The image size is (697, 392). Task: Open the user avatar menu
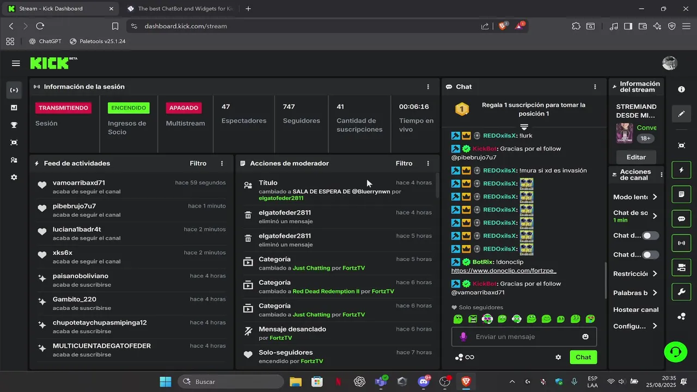(669, 63)
